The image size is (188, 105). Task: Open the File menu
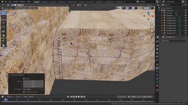pyautogui.click(x=6, y=2)
